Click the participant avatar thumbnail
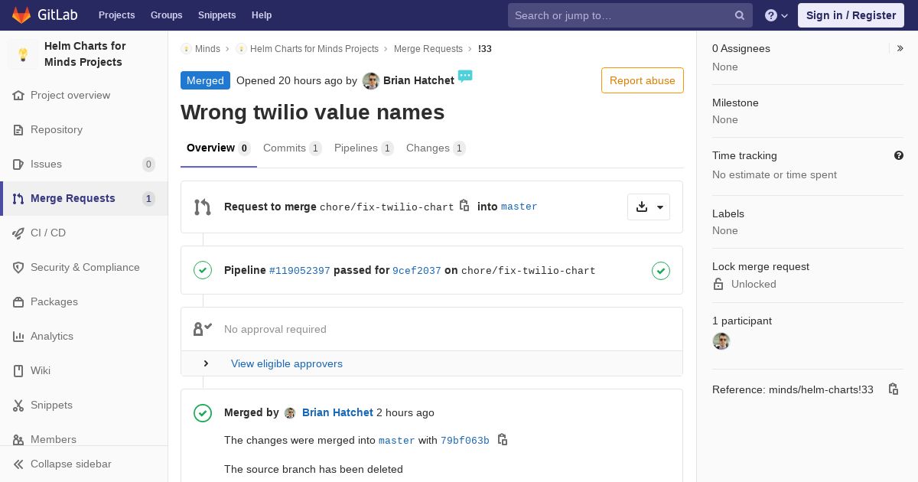Image resolution: width=918 pixels, height=482 pixels. click(x=721, y=341)
